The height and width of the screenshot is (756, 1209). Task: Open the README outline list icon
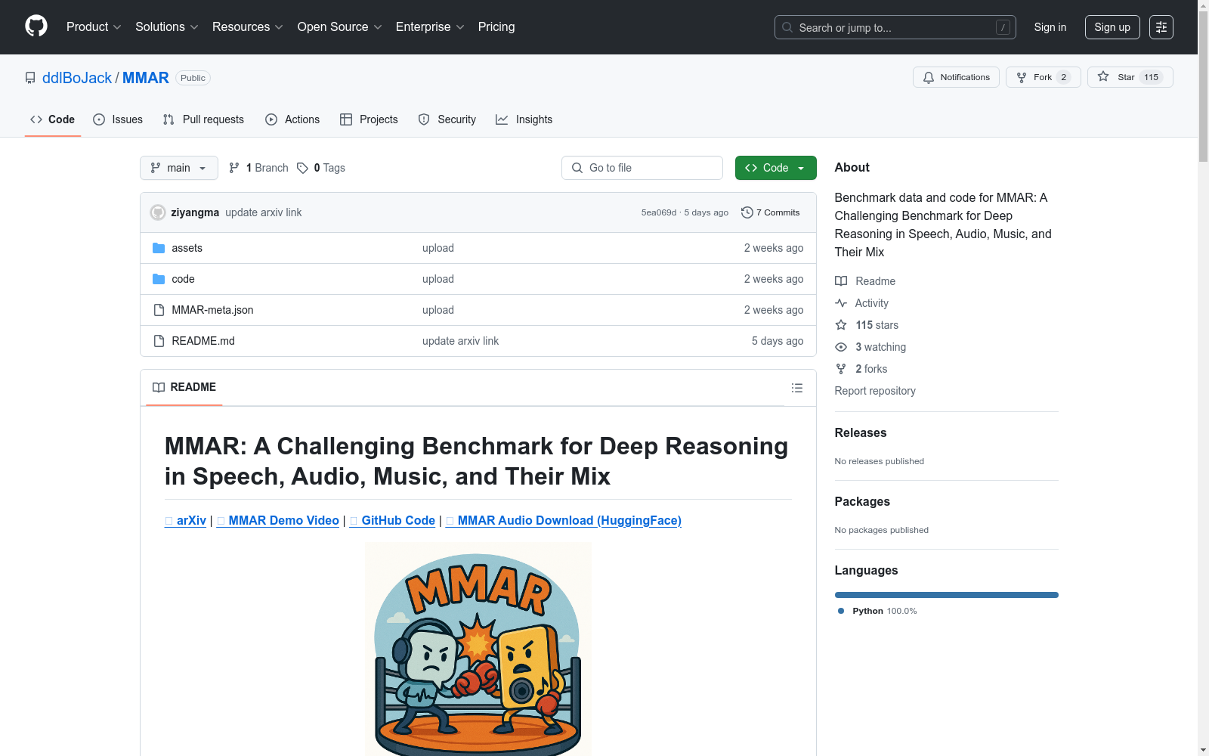pos(797,388)
